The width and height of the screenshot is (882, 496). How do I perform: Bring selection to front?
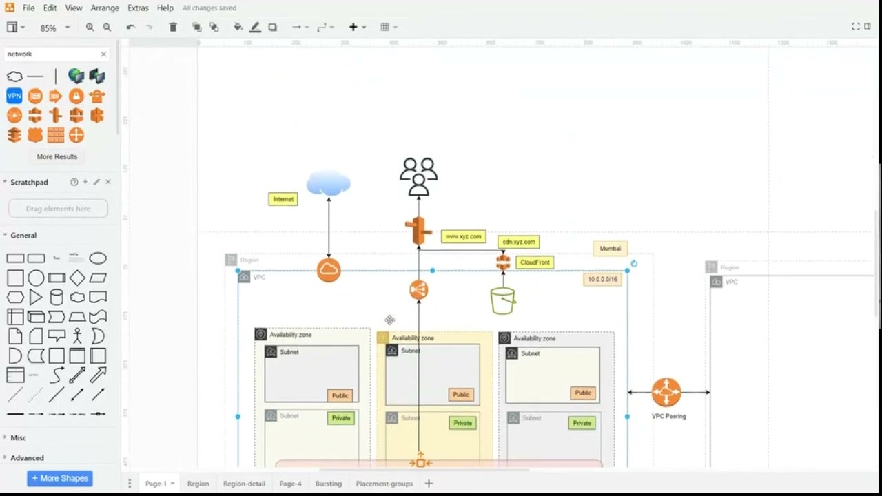[x=197, y=28]
